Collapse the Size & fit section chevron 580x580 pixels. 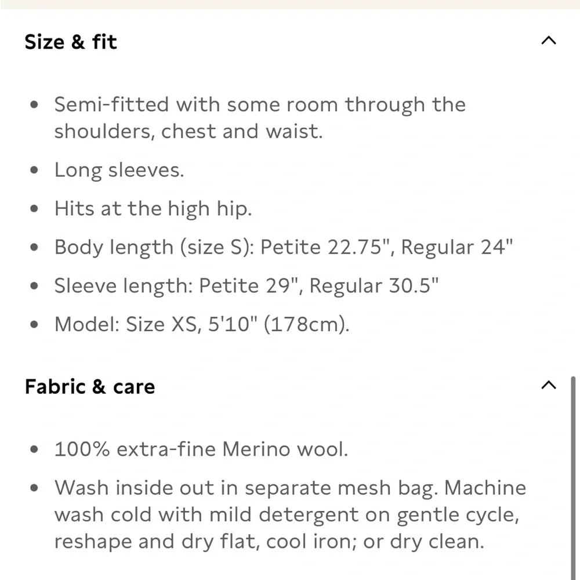548,41
